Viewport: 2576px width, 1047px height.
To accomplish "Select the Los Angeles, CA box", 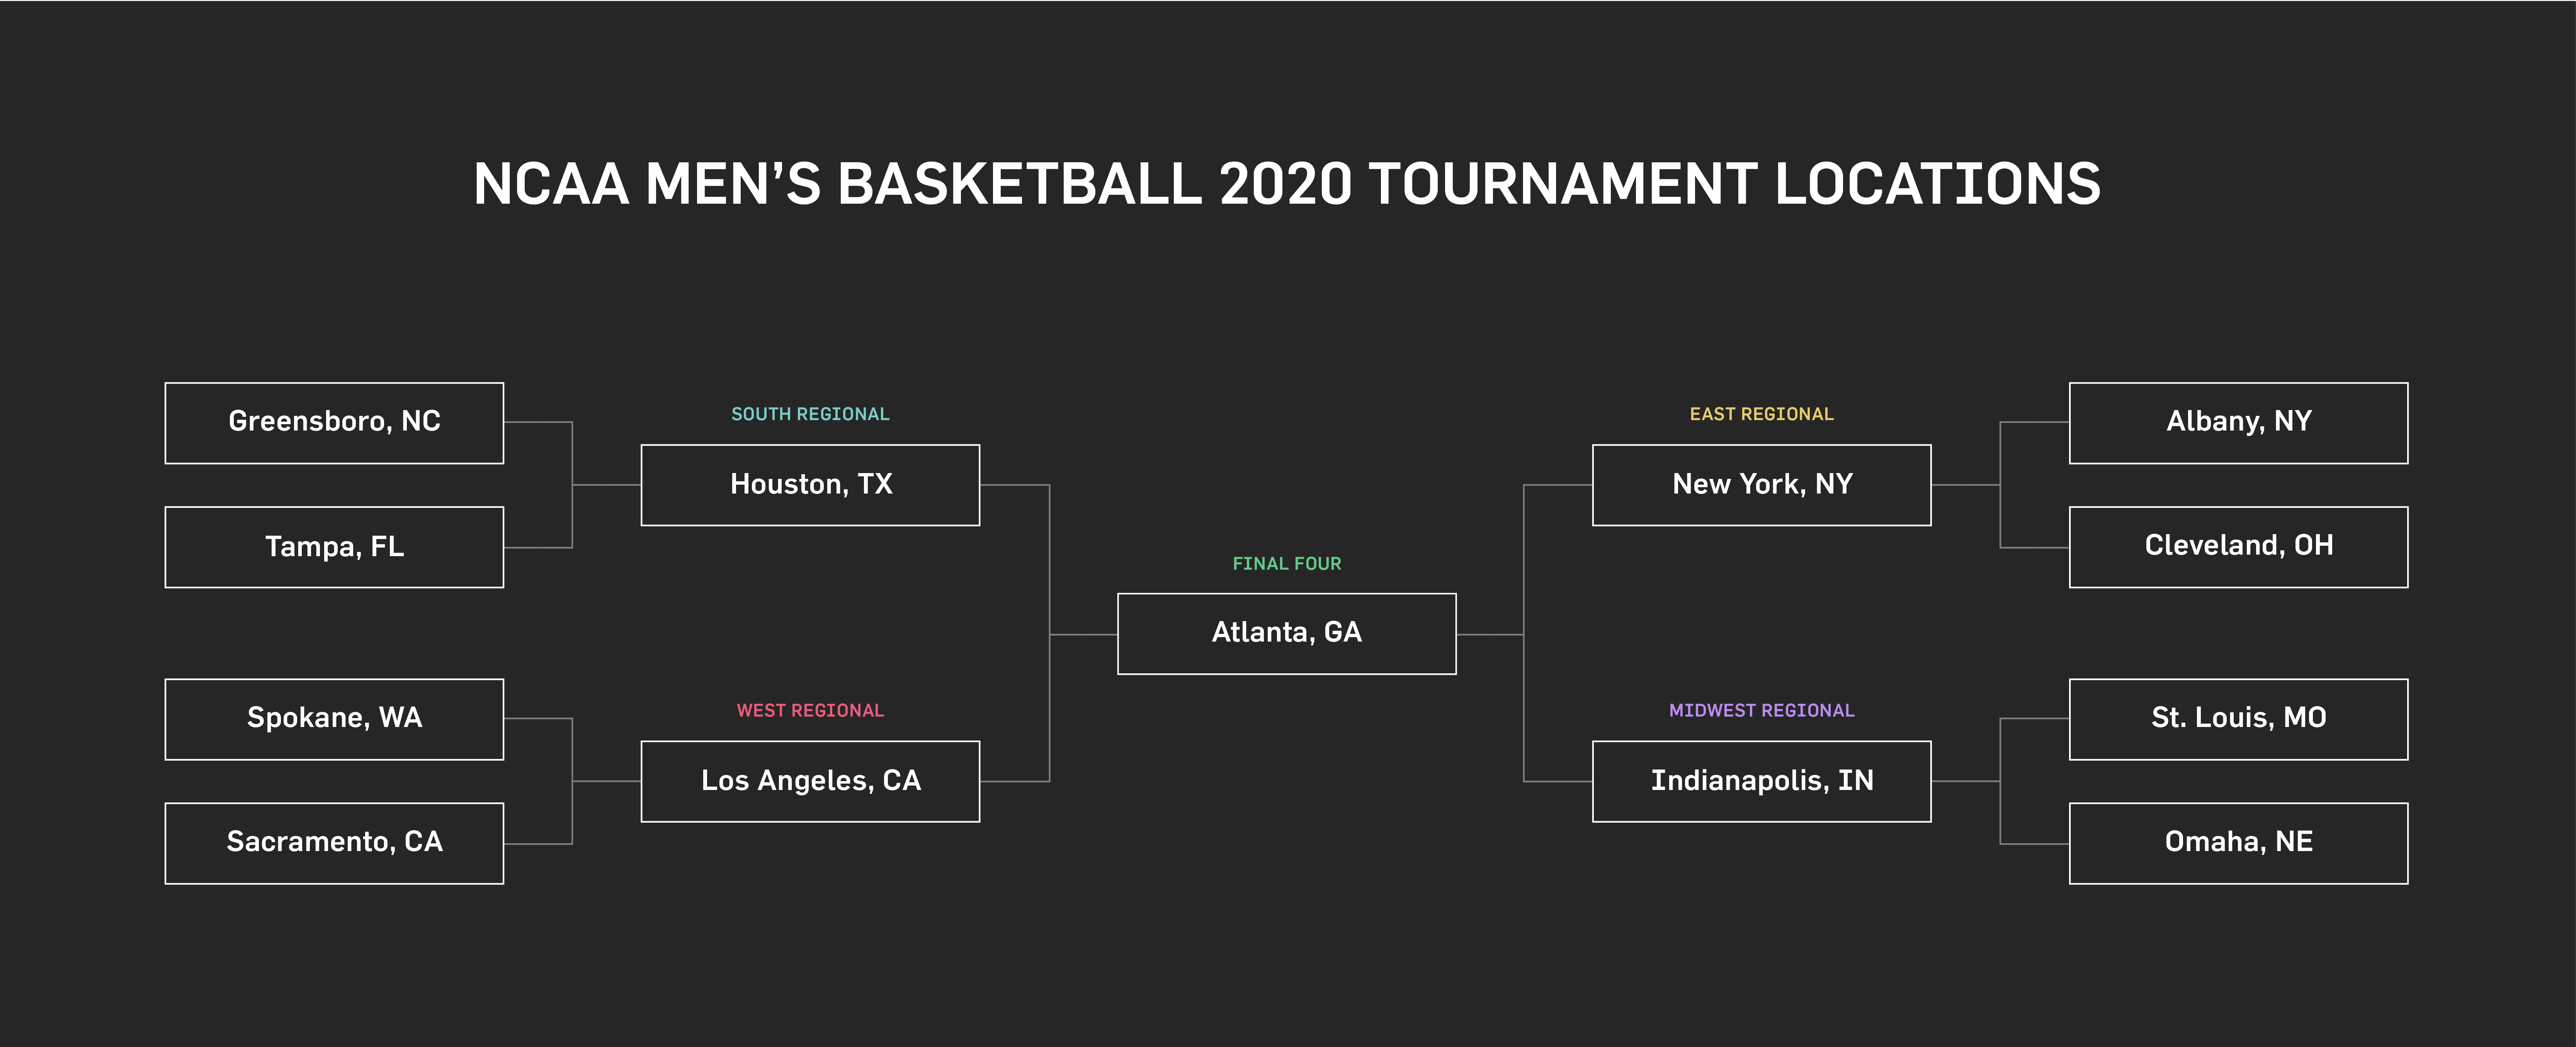I will tap(810, 781).
